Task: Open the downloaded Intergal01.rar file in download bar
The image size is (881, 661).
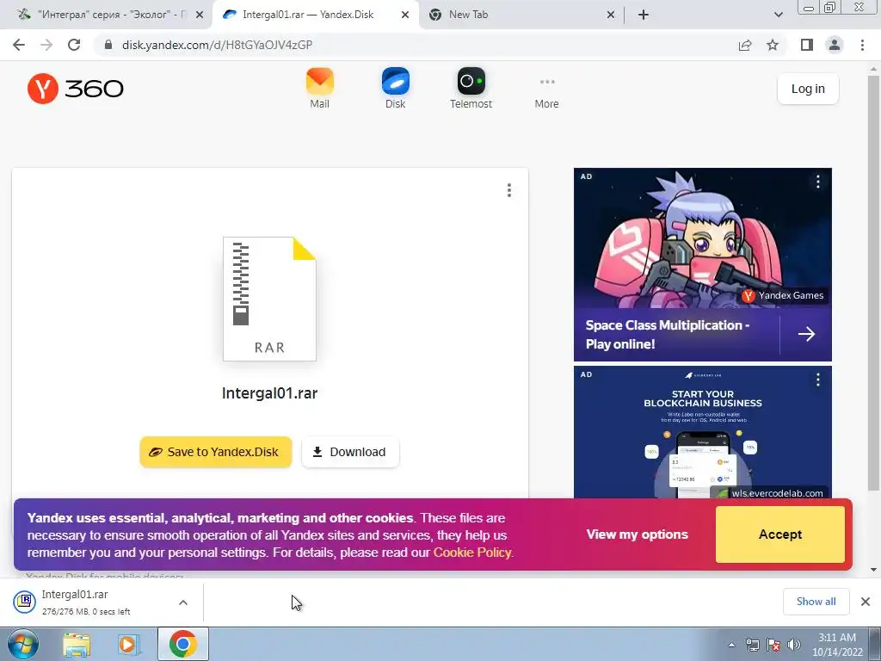Action: point(84,602)
